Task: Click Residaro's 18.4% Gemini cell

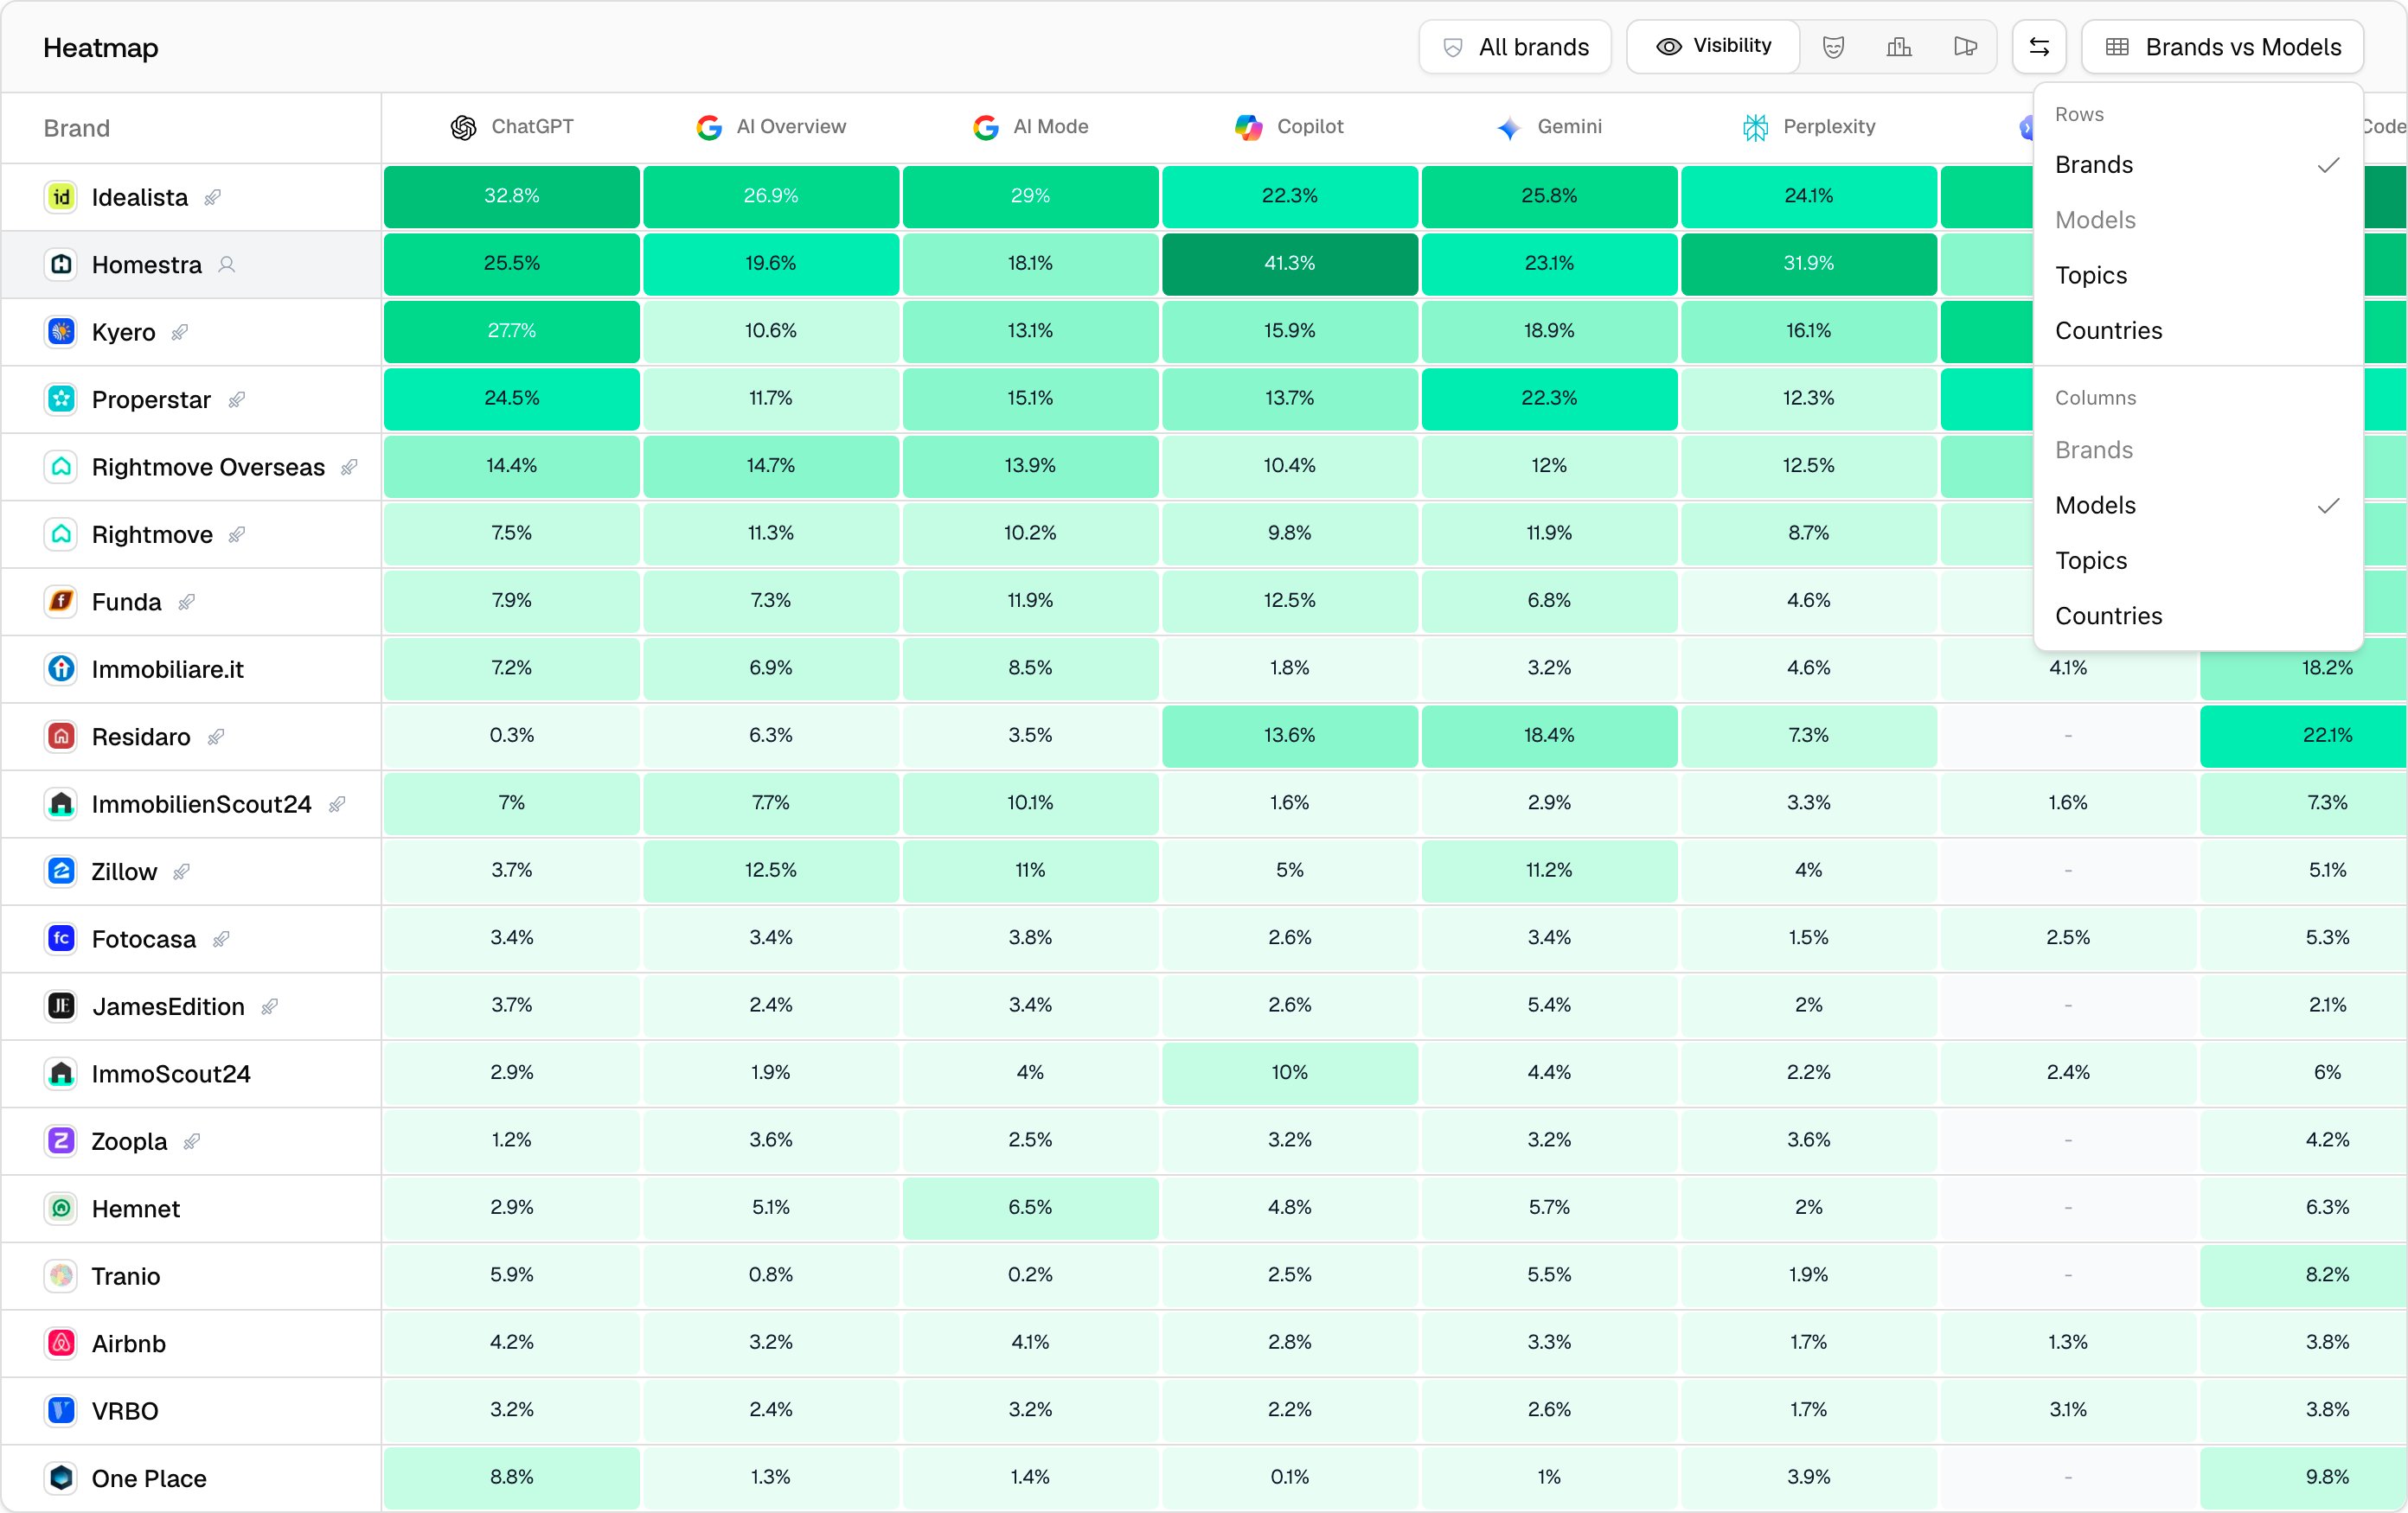Action: point(1549,736)
